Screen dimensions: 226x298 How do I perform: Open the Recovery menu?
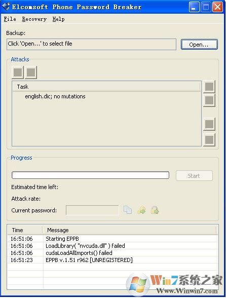point(34,19)
